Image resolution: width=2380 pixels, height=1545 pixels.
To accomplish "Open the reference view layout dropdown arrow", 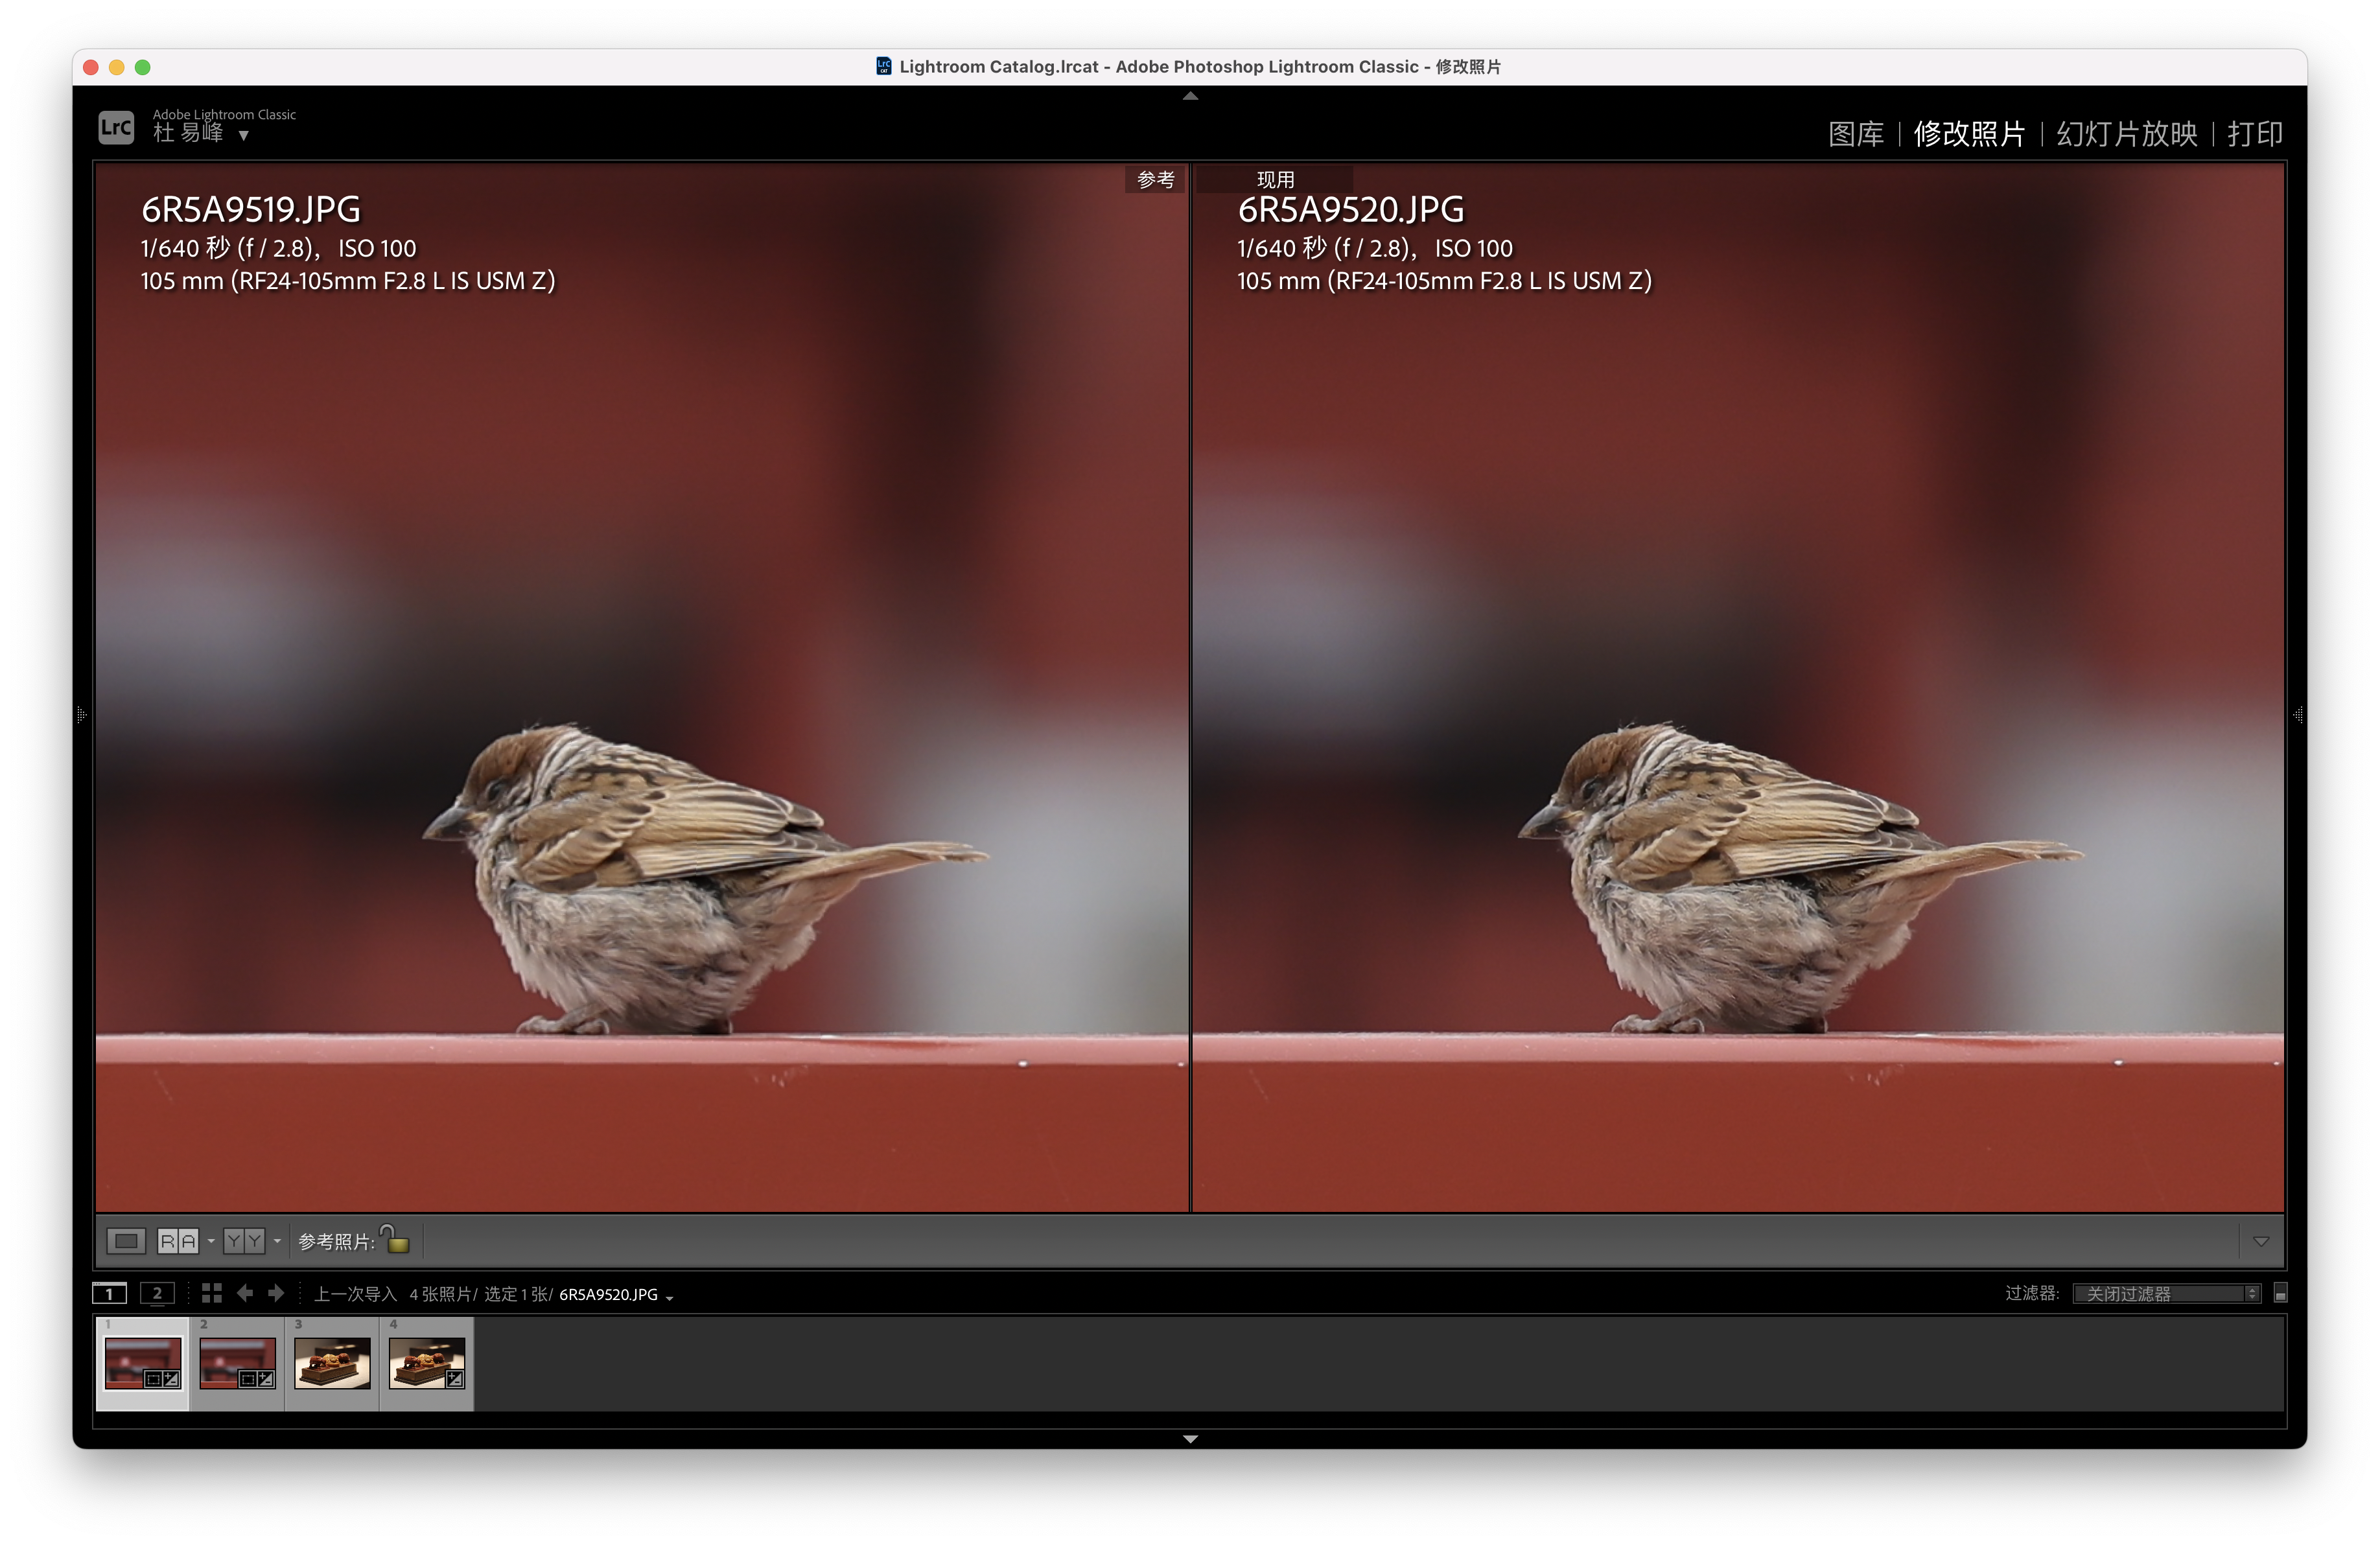I will (x=211, y=1241).
